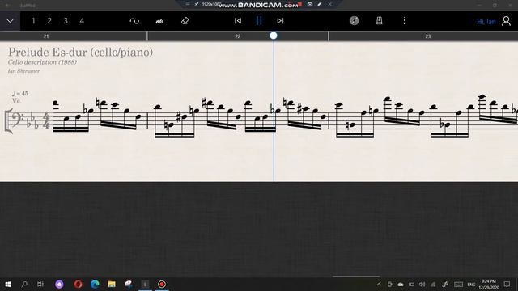Open the touch keyboard tray icon
This screenshot has width=518, height=291.
[458, 285]
